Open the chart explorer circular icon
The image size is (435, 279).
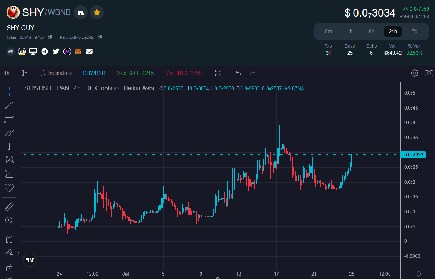pos(22,51)
